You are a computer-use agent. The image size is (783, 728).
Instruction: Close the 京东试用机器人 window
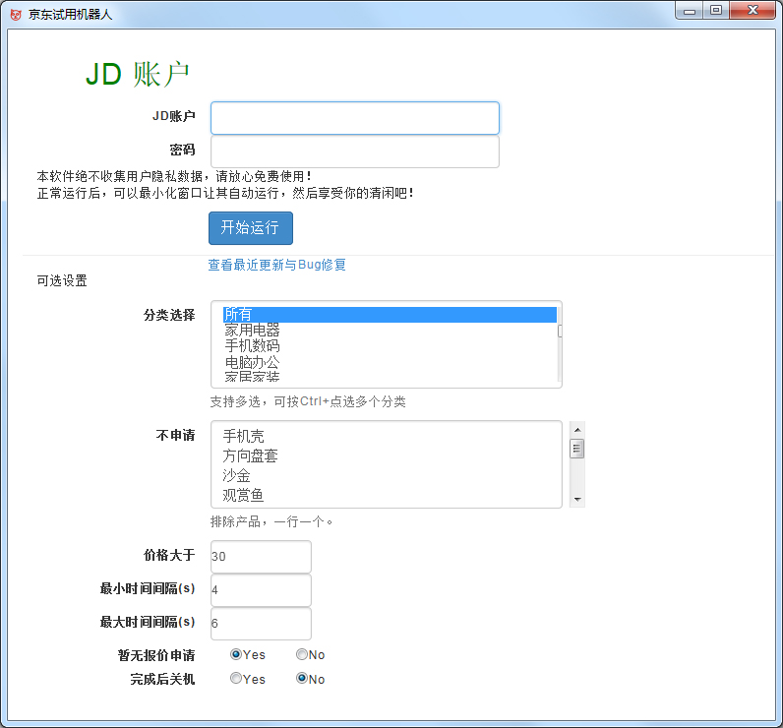753,11
